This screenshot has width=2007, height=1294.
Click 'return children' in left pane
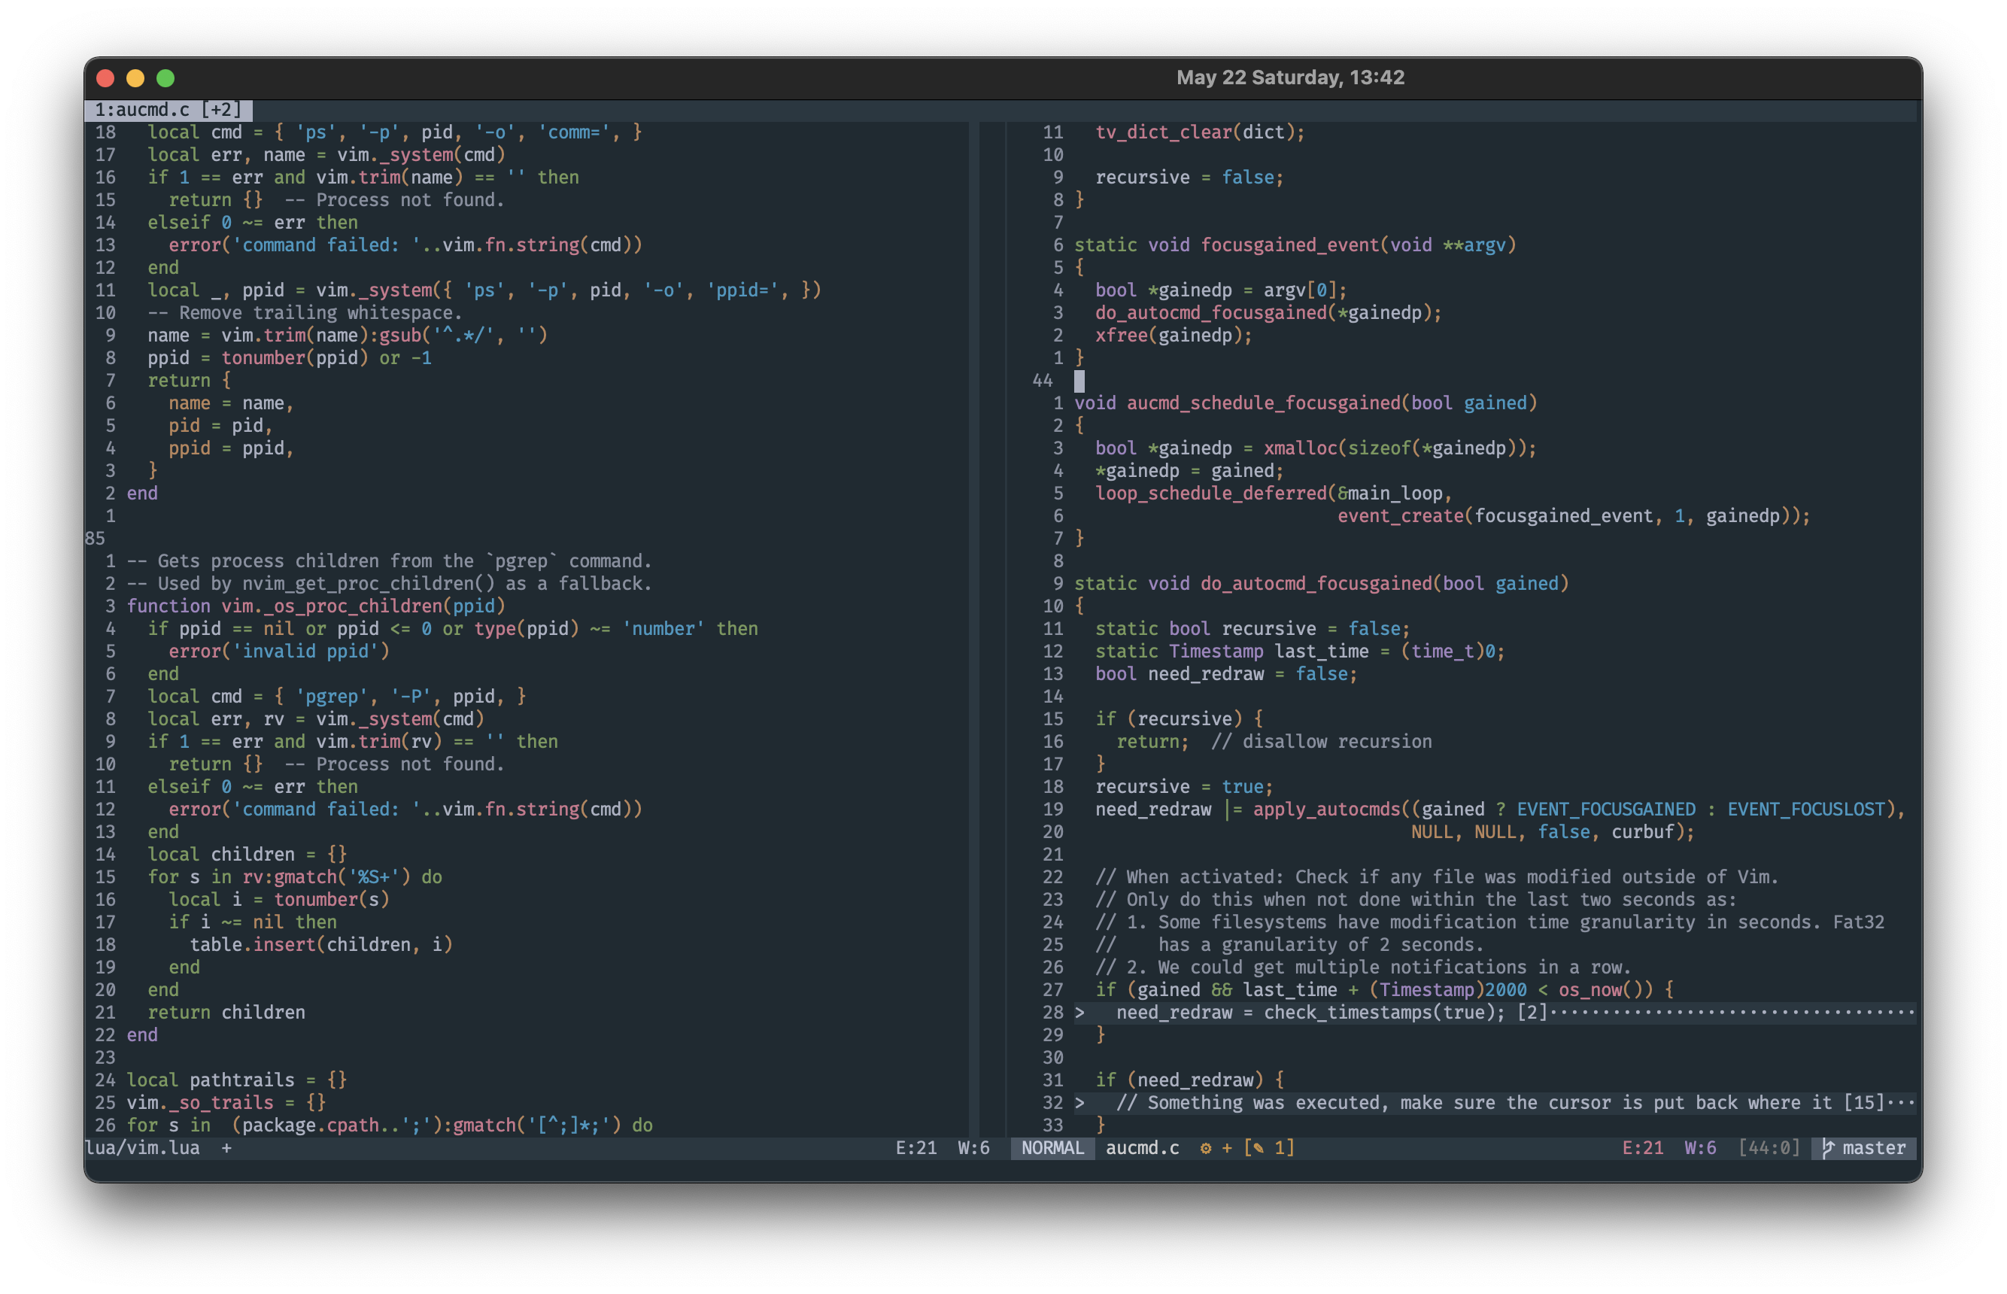[x=227, y=1013]
